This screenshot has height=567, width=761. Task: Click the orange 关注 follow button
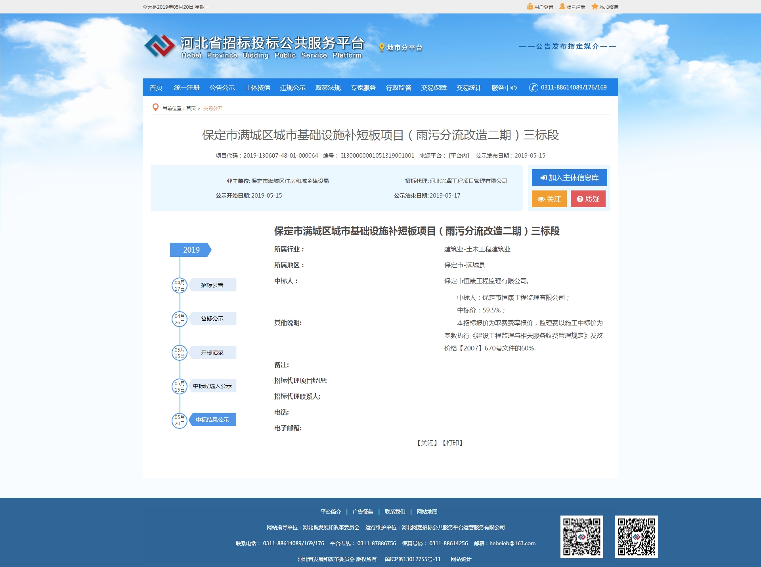[549, 199]
